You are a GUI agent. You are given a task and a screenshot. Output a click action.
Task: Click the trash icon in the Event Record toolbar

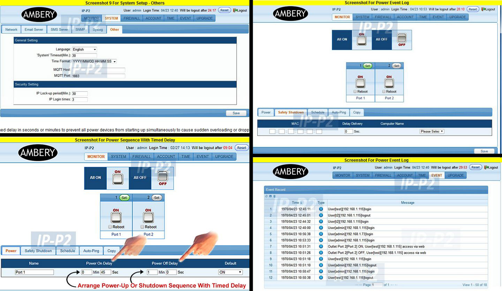(x=274, y=196)
